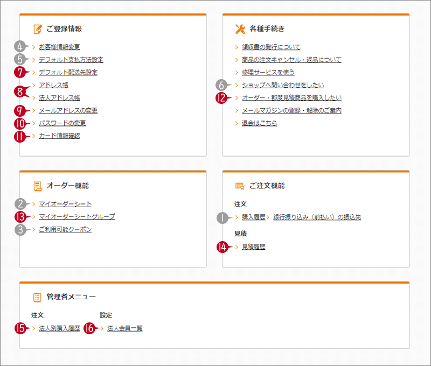
Task: Select 注文 under 管理者メニュー
Action: 38,315
